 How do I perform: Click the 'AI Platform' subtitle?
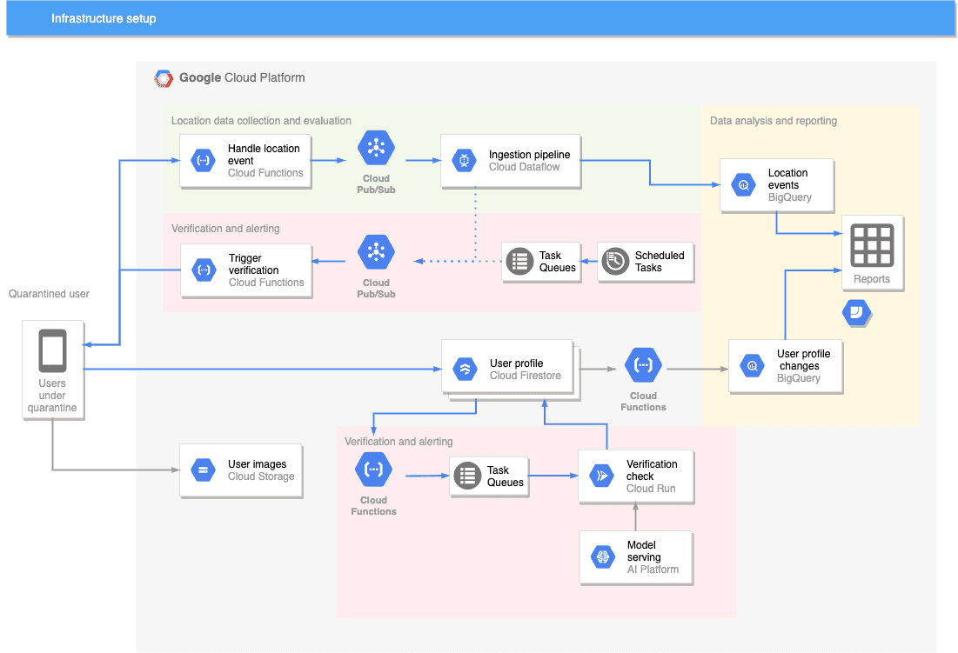653,570
